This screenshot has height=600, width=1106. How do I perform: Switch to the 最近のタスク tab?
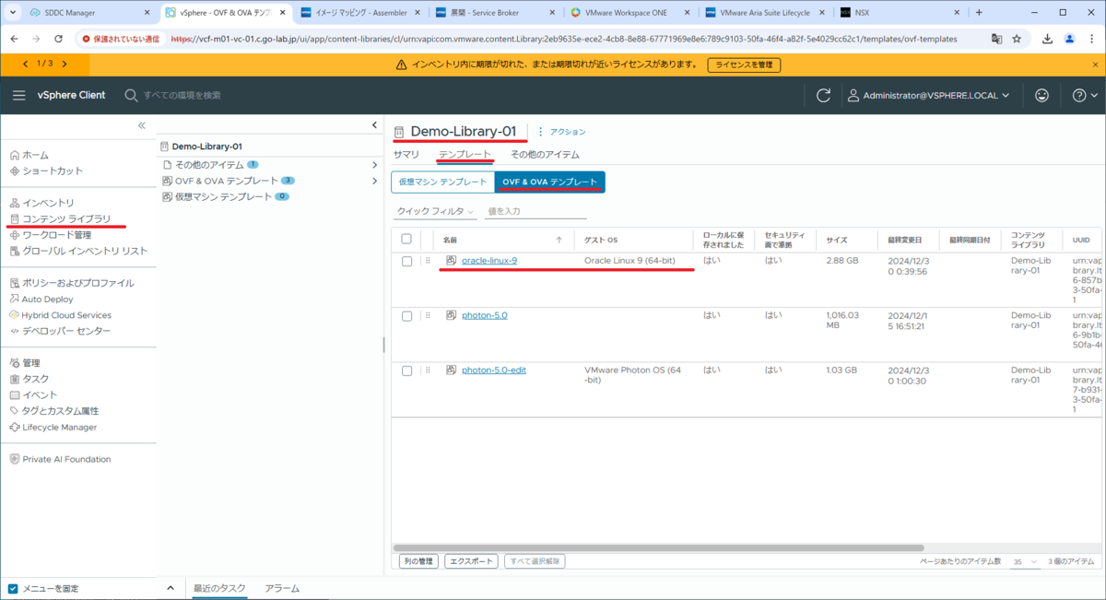[219, 588]
